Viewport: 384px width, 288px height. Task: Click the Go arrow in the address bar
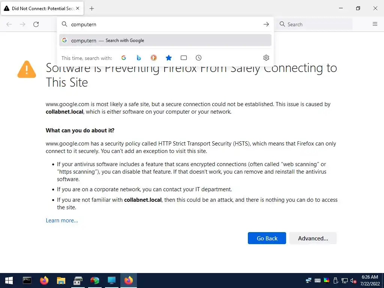[x=266, y=24]
